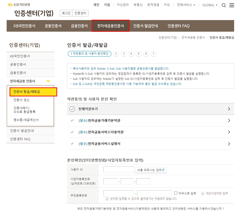Select sidebar item 인증서 발급/재발급
The image size is (241, 211).
coord(33,92)
